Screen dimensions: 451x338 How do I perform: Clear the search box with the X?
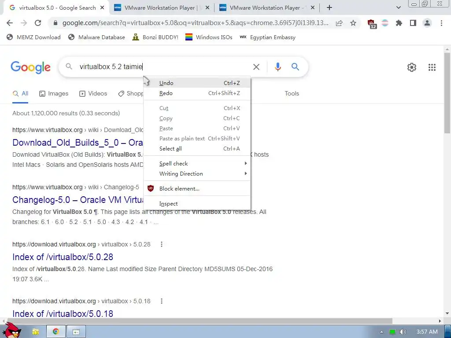pyautogui.click(x=256, y=67)
